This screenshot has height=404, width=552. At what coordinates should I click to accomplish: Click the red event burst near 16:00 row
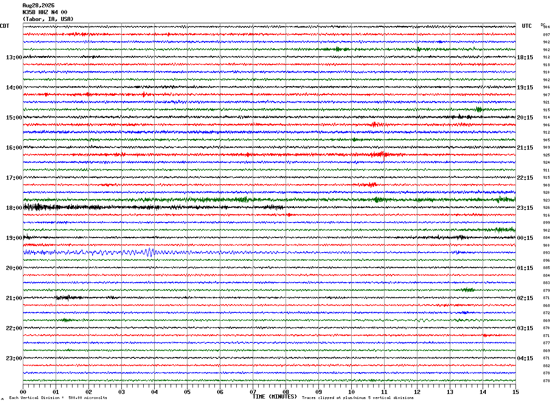tap(378, 155)
